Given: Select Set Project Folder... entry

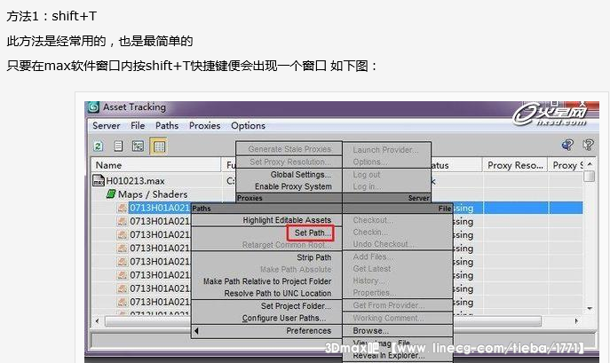Looking at the screenshot, I should [x=296, y=306].
